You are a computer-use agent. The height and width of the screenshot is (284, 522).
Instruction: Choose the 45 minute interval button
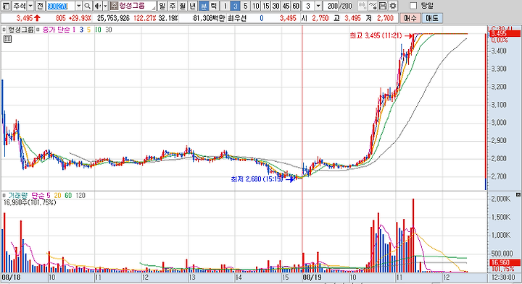[x=286, y=6]
